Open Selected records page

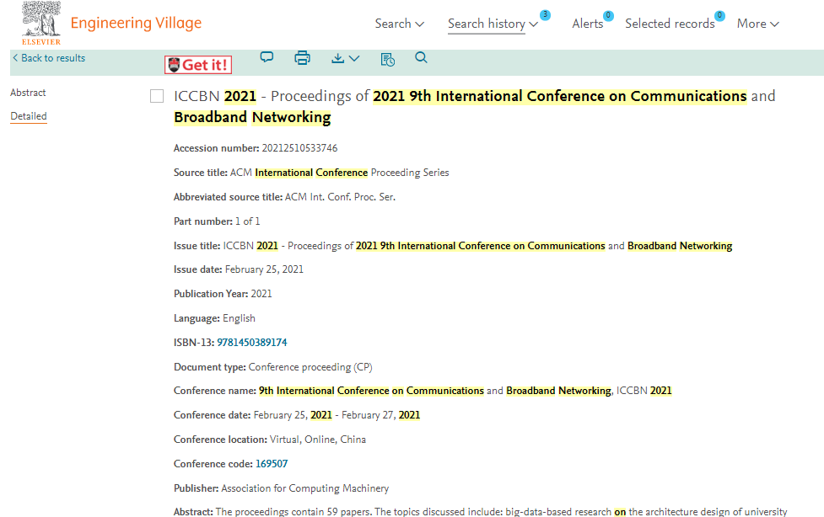pos(670,24)
